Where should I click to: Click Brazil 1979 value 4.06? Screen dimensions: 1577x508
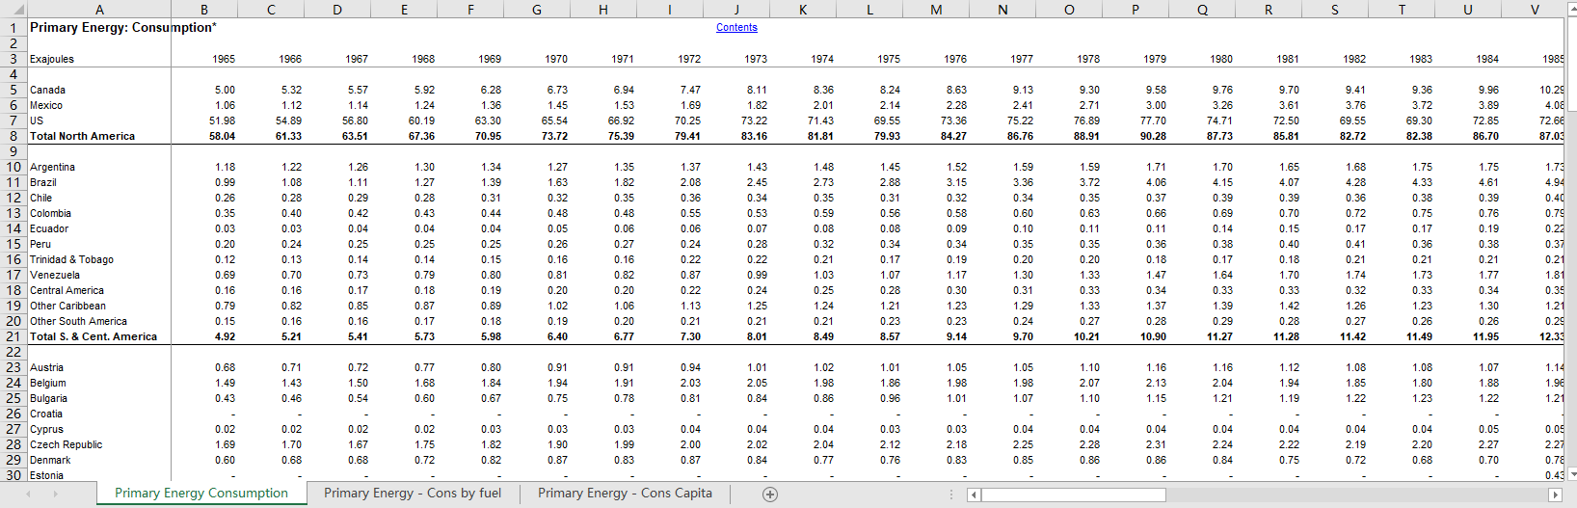[1156, 182]
